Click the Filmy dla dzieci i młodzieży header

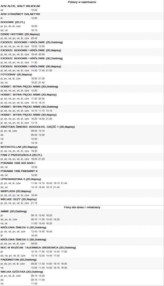[82, 207]
